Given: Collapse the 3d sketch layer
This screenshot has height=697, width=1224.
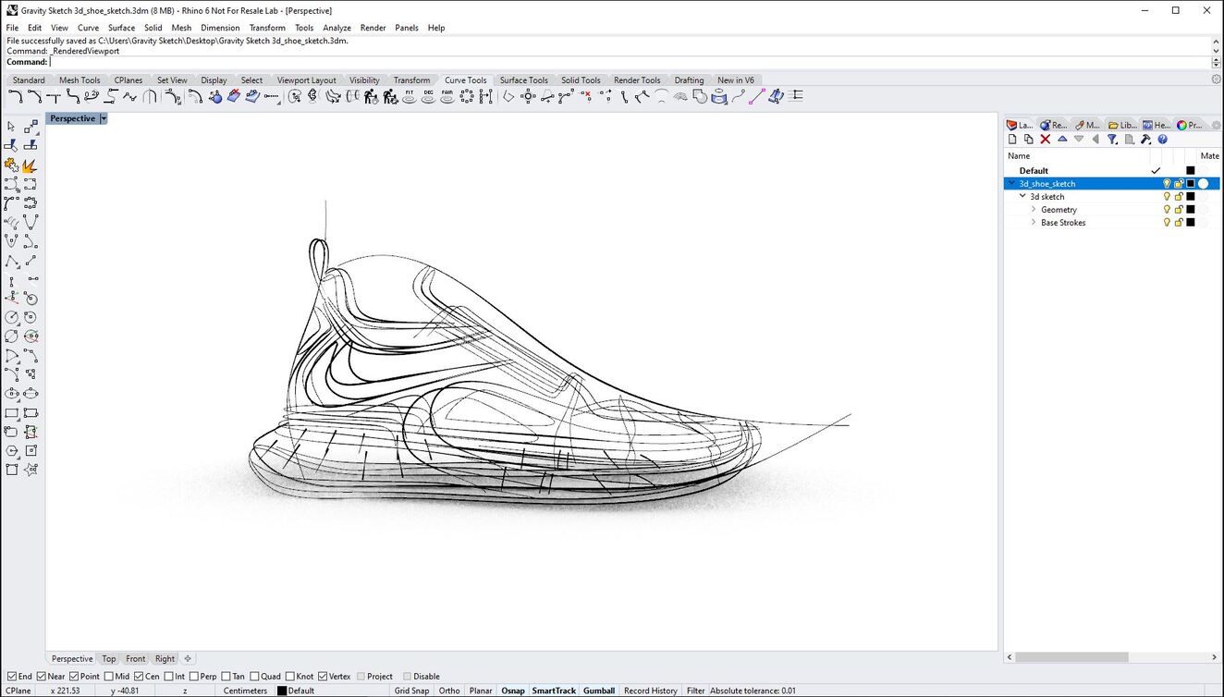Looking at the screenshot, I should pyautogui.click(x=1022, y=197).
